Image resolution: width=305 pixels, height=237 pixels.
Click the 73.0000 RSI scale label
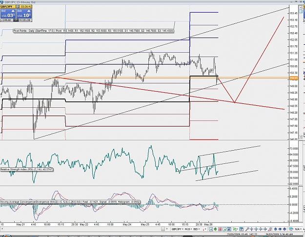[x=294, y=149]
